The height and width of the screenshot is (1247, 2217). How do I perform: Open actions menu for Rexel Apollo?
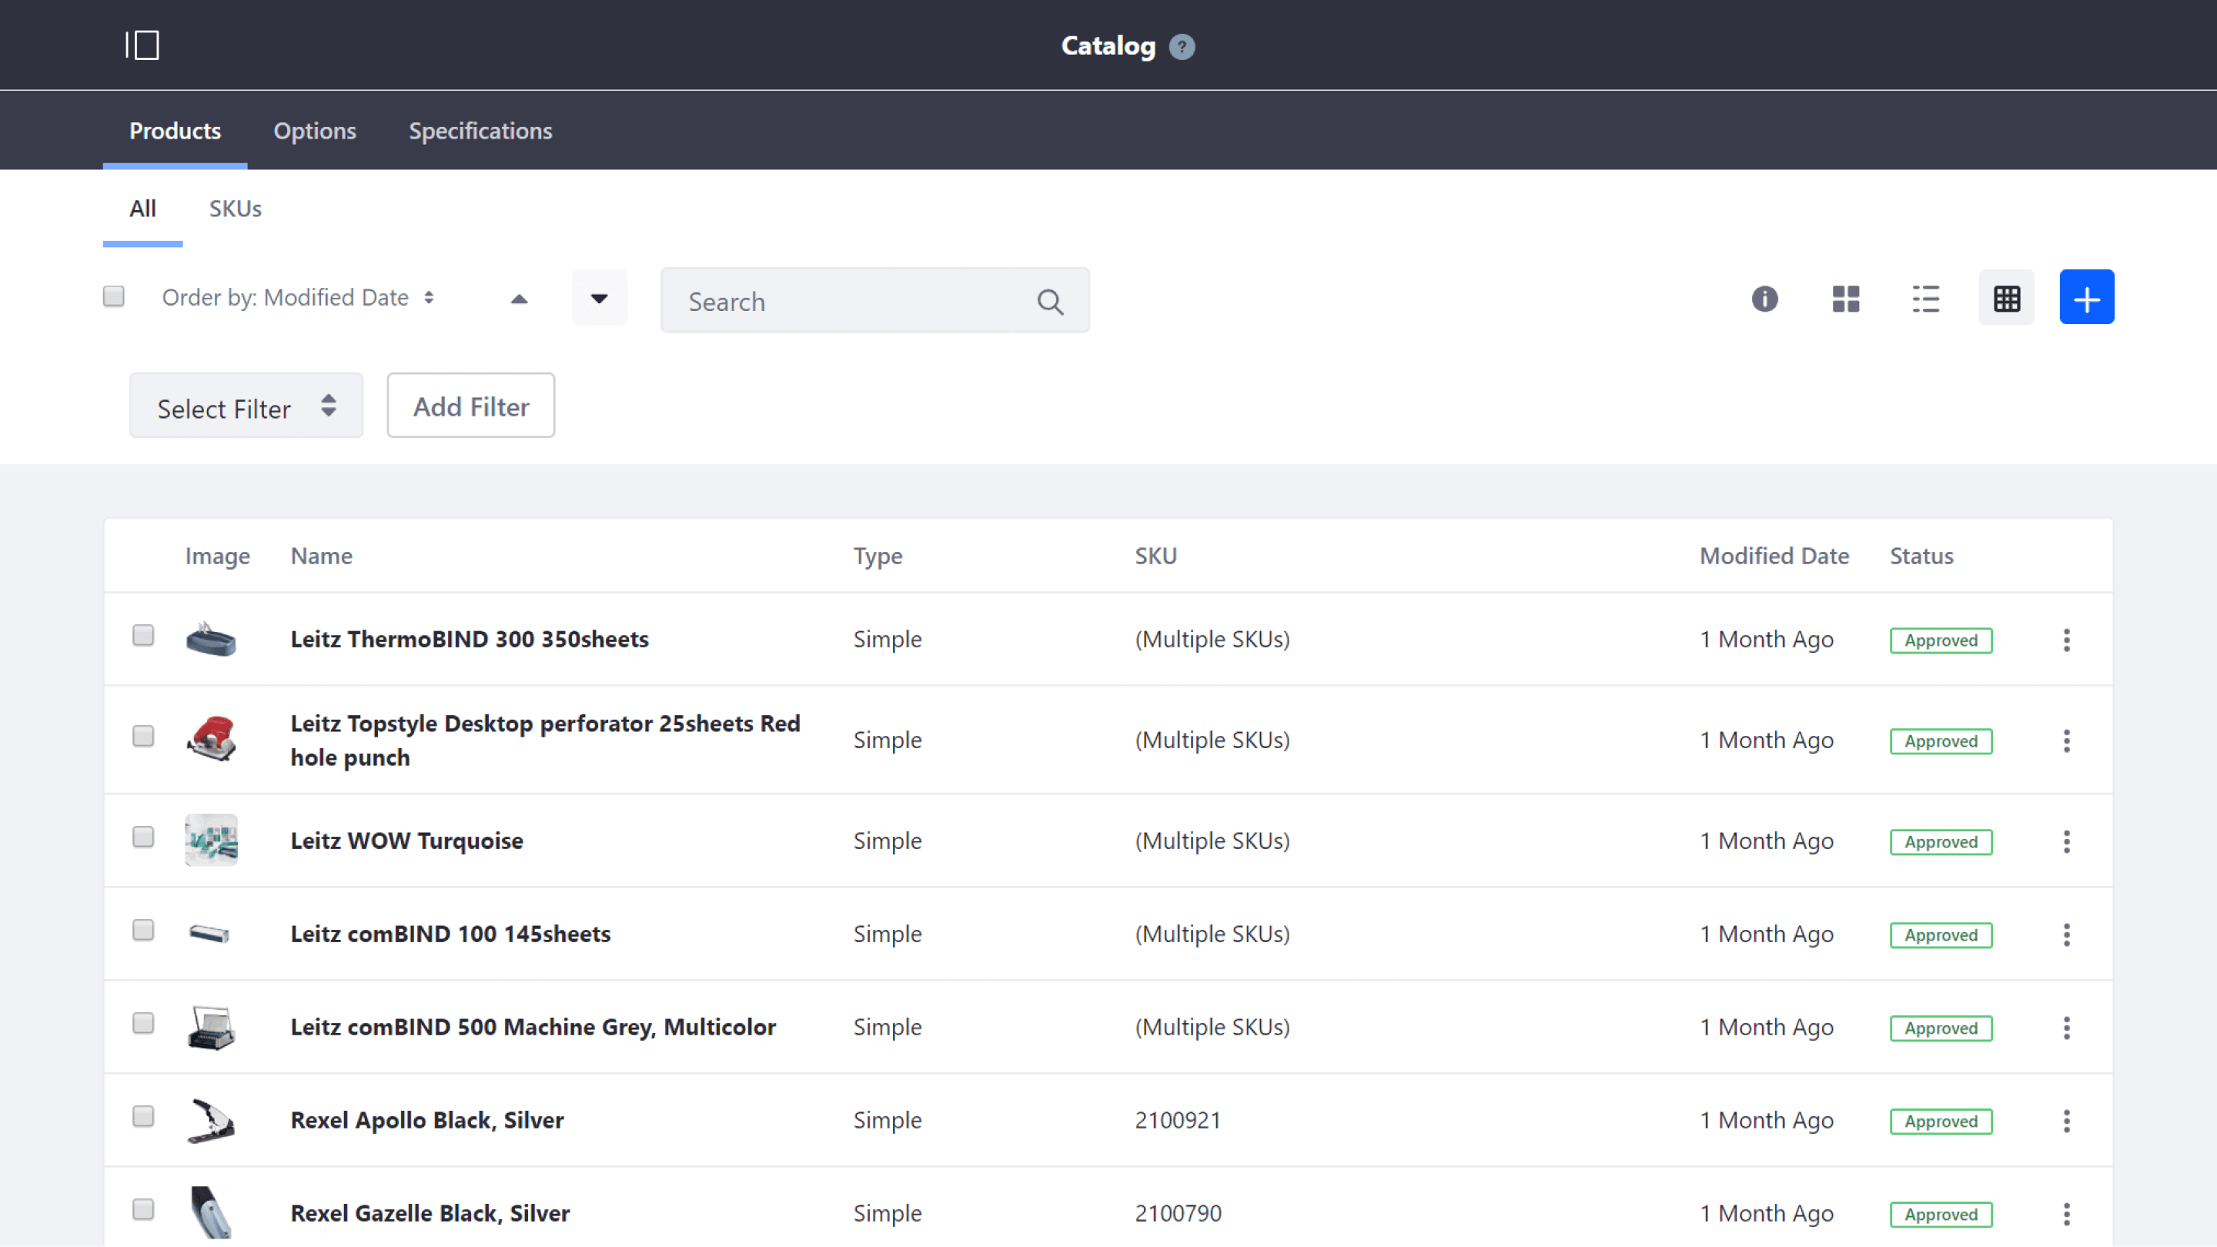click(2066, 1120)
